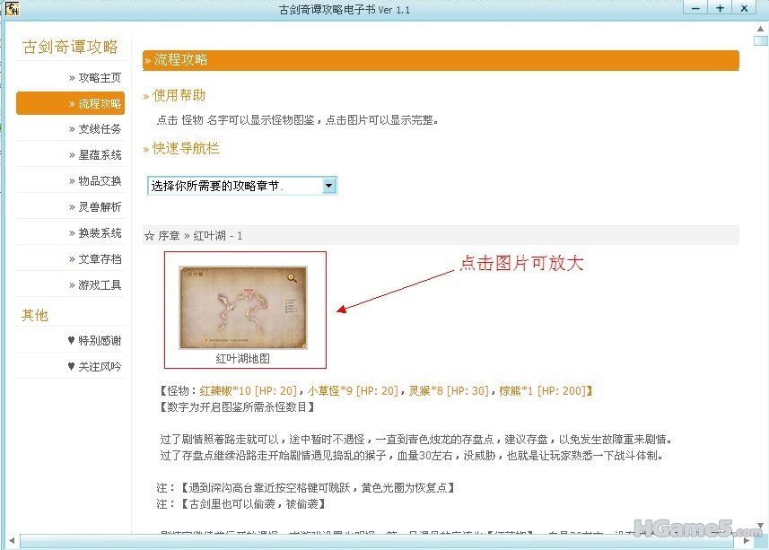Expand the chapter selection dropdown arrow

[x=329, y=186]
